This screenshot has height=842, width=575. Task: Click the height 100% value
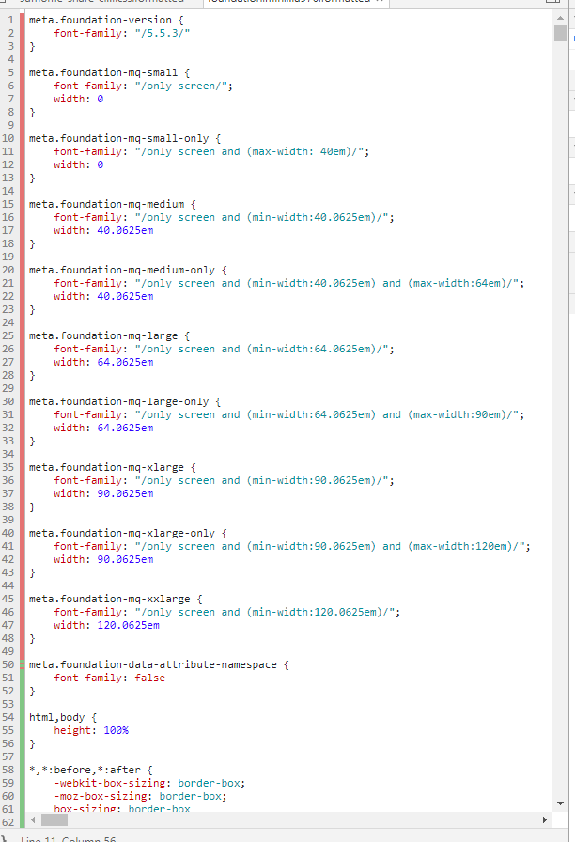(x=116, y=730)
